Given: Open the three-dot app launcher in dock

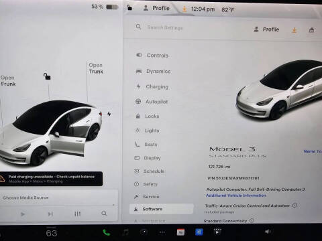Looking at the screenshot, I should tap(162, 232).
